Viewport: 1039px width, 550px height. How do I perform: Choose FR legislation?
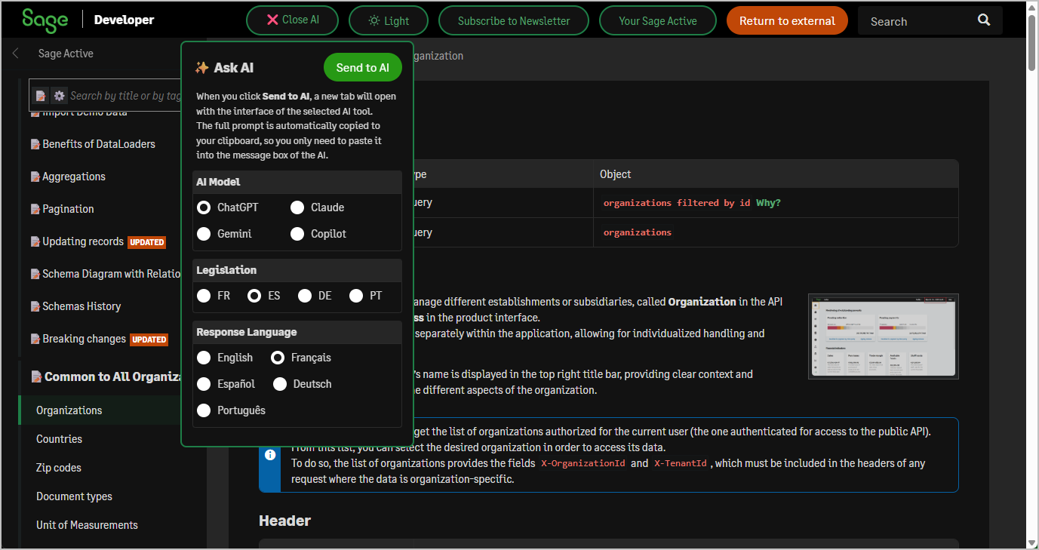[204, 296]
